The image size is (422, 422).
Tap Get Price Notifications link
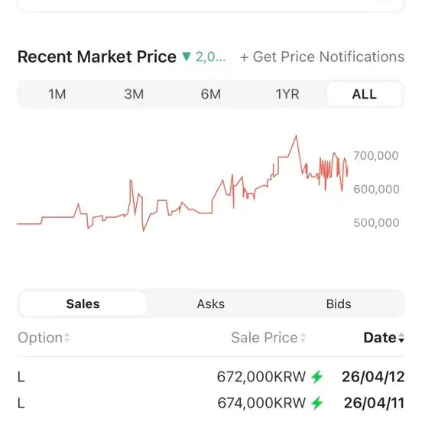click(x=322, y=57)
